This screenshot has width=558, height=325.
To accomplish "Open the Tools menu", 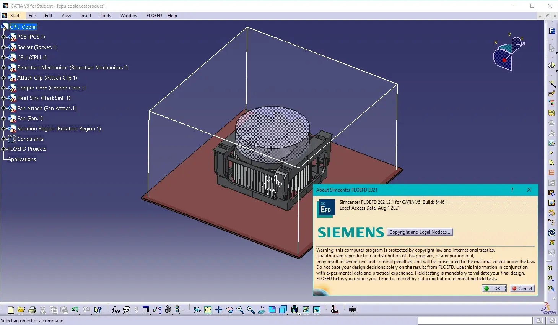I will [x=106, y=16].
